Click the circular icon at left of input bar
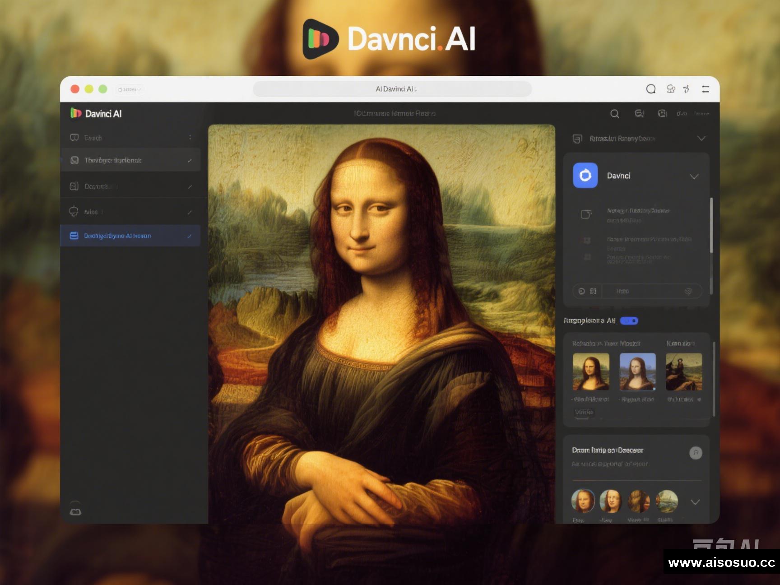The image size is (780, 585). coord(582,291)
